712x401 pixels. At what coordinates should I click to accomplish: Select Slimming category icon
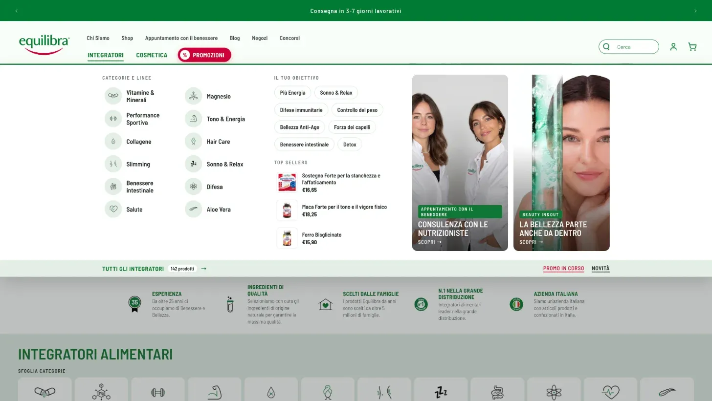pyautogui.click(x=113, y=164)
